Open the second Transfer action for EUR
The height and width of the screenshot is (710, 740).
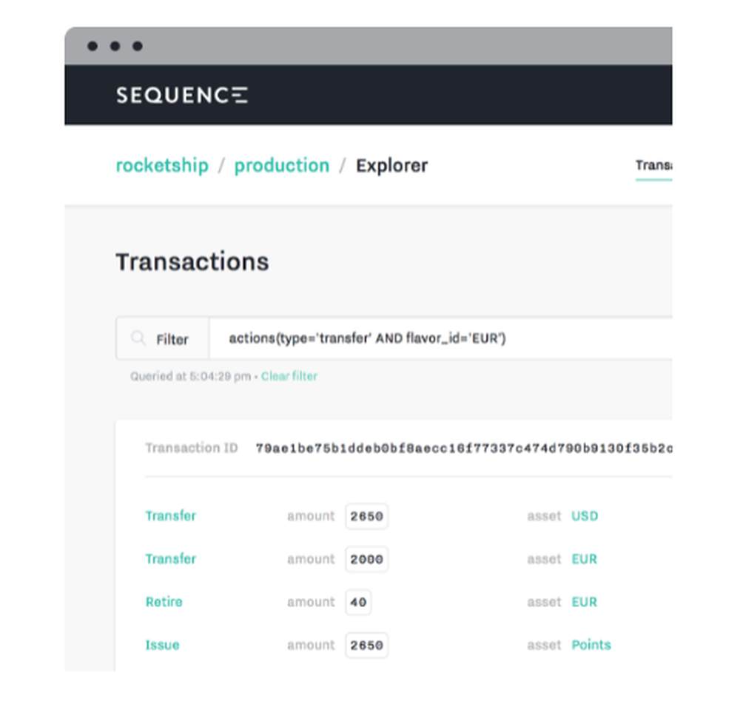point(171,559)
